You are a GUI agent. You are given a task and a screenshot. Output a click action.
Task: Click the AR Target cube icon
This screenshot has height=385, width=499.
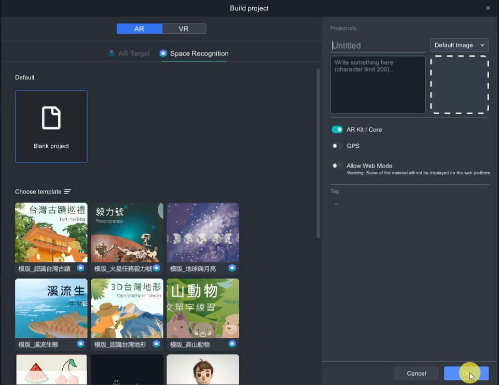point(112,53)
